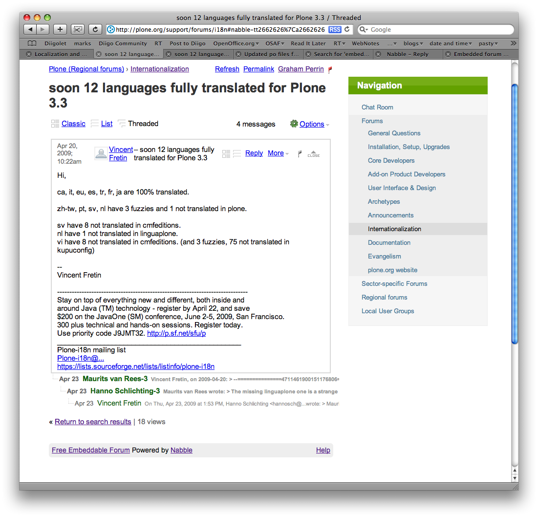Open Core Developers forum in navigation
This screenshot has height=517, width=538.
click(x=391, y=160)
